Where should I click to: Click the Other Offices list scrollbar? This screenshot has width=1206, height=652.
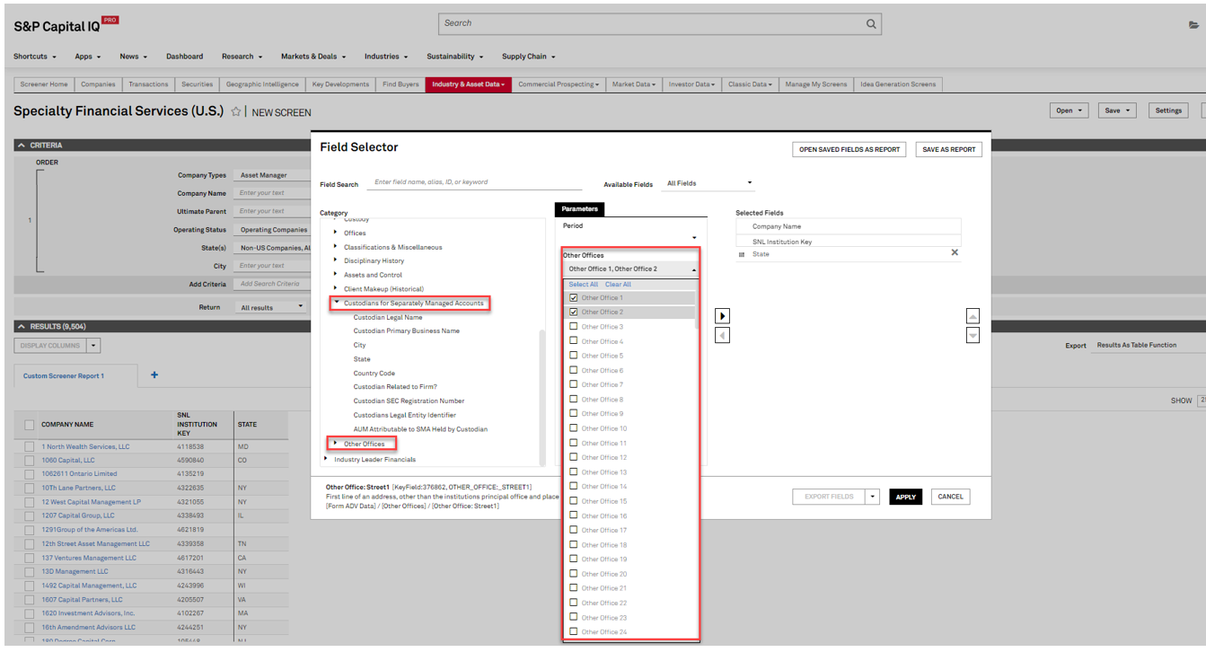click(x=697, y=310)
